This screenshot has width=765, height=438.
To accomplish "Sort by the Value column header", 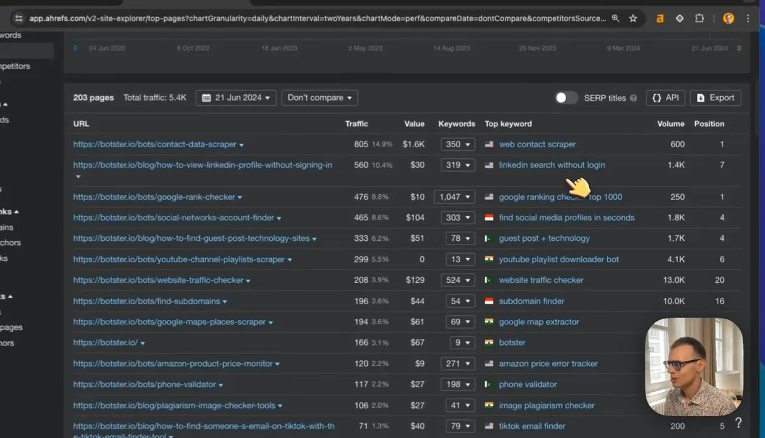I will (414, 123).
